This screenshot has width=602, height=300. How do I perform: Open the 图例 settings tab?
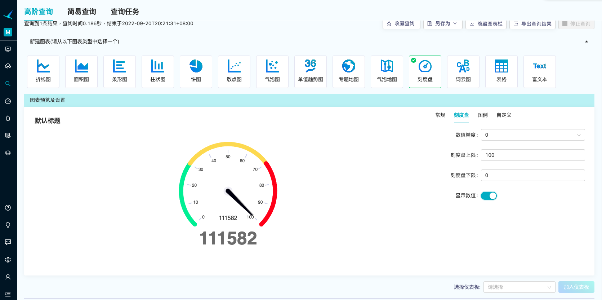[x=483, y=115]
